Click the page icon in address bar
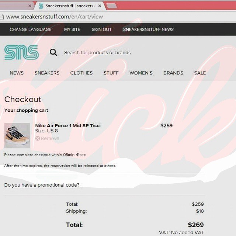 pos(1,17)
